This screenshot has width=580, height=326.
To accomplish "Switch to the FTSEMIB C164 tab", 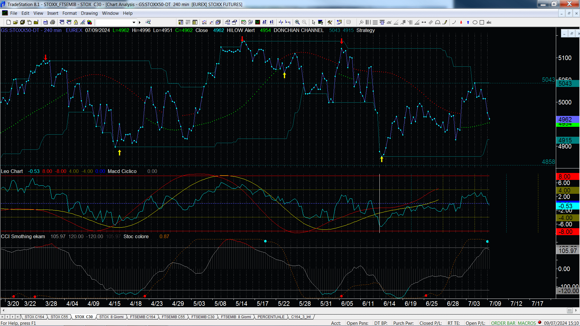I will pos(143,317).
